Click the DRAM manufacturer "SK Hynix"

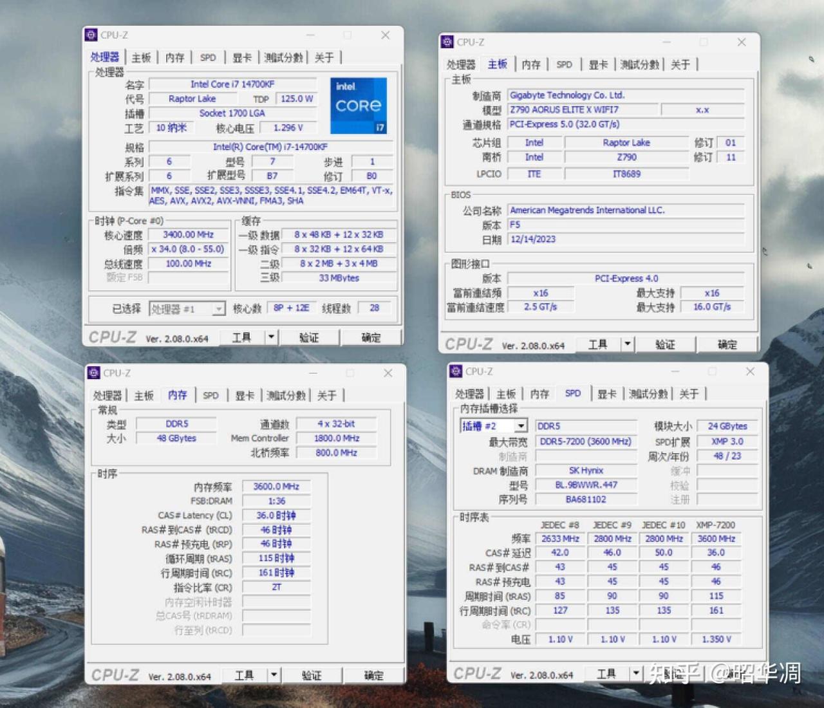585,470
